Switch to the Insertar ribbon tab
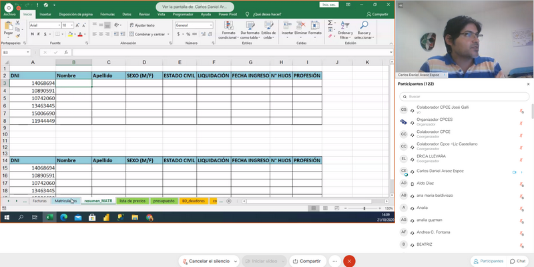 (45, 14)
